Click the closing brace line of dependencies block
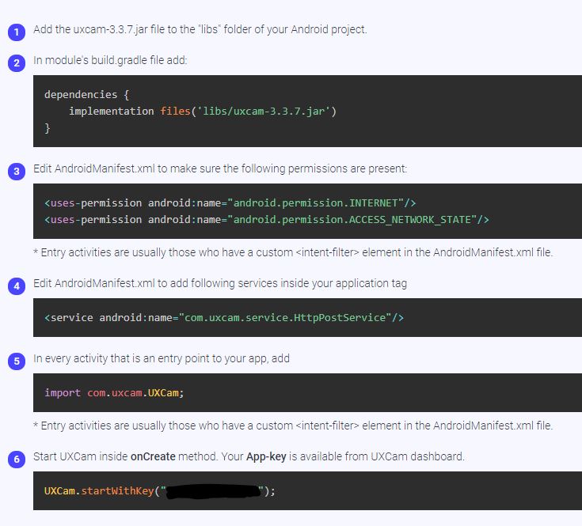 pyautogui.click(x=48, y=128)
